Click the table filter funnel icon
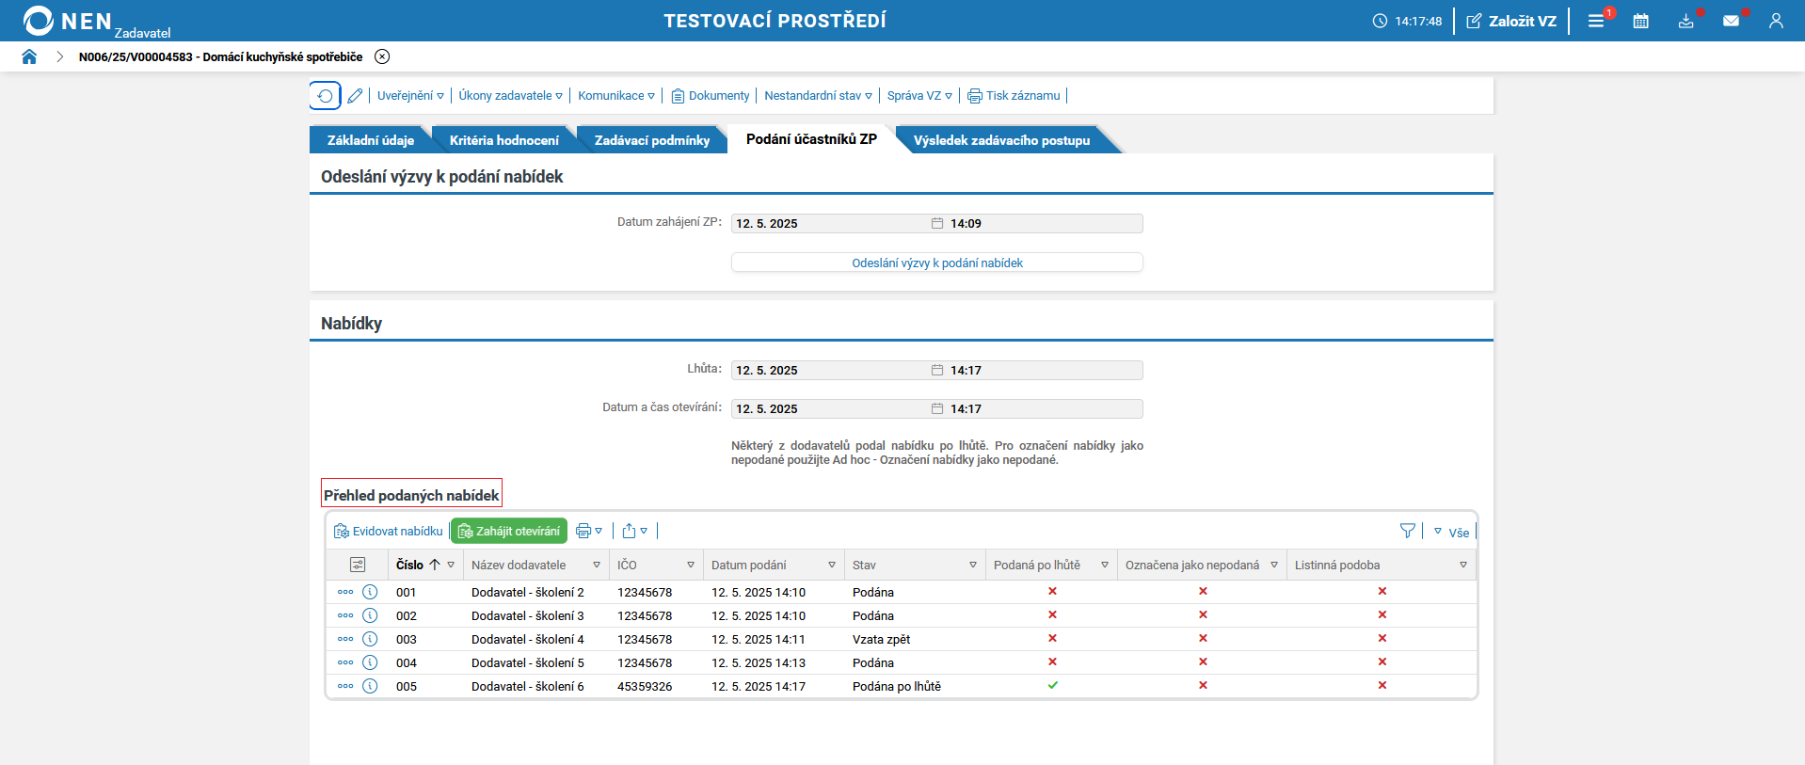This screenshot has width=1805, height=765. click(x=1408, y=532)
